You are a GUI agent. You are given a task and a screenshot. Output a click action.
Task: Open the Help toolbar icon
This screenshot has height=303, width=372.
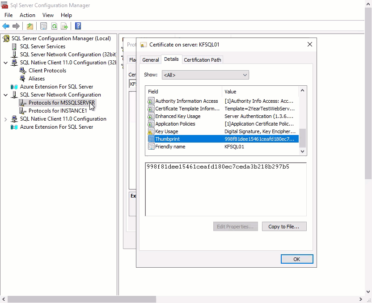click(x=78, y=26)
